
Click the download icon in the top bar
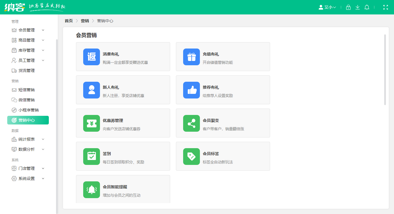coord(358,7)
